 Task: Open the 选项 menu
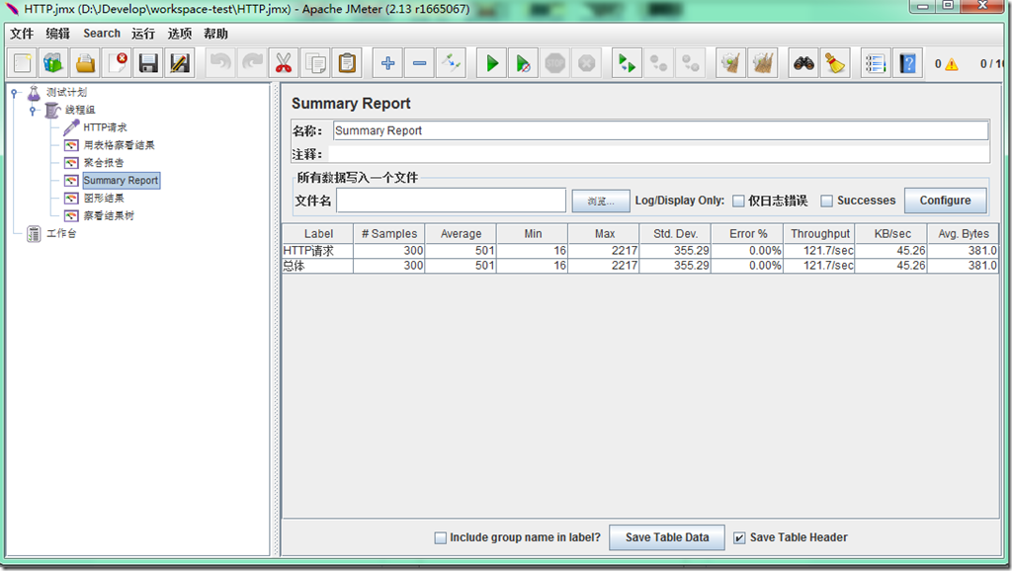[180, 34]
